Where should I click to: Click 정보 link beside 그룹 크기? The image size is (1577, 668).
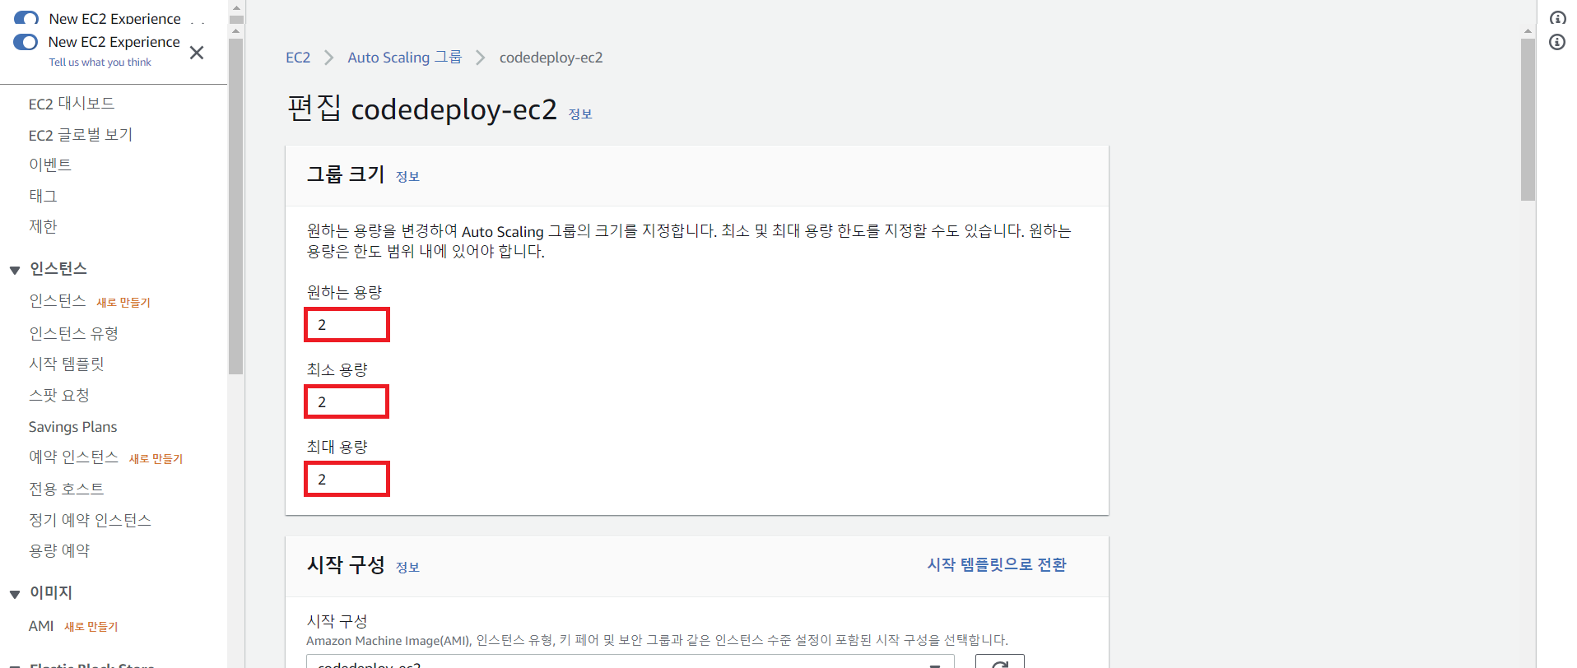407,177
